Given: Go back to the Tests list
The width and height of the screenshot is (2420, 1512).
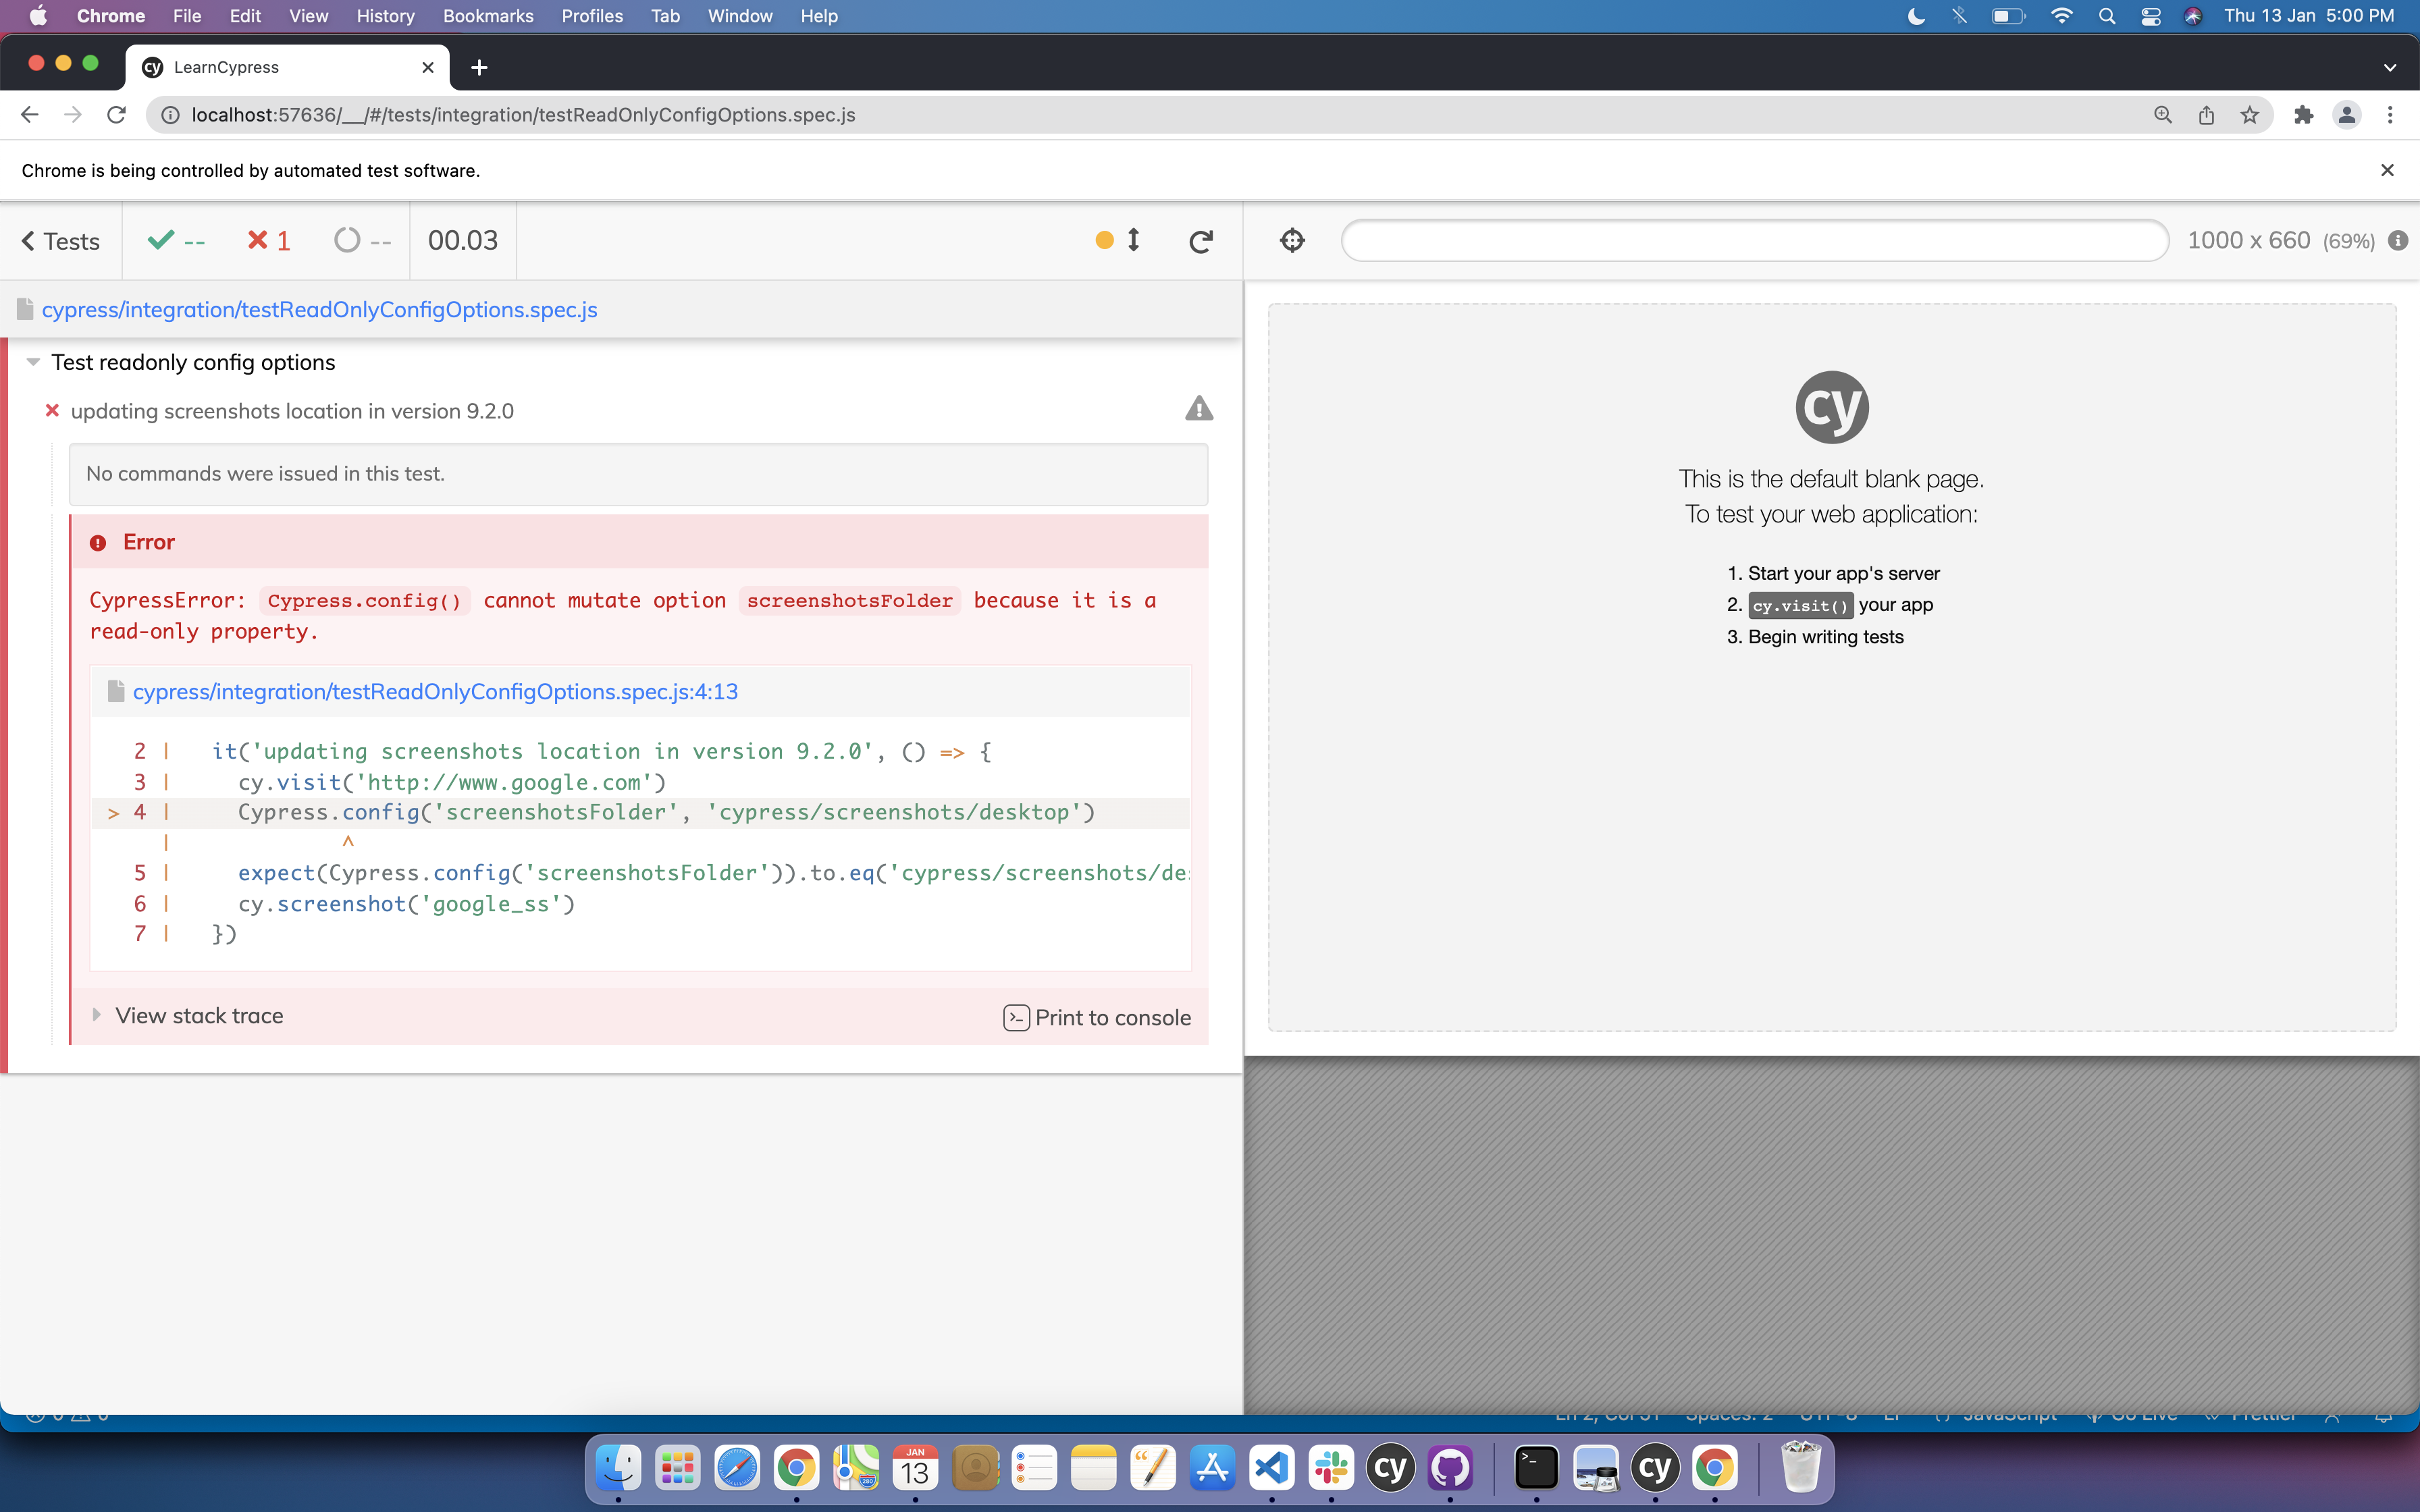Looking at the screenshot, I should tap(61, 241).
